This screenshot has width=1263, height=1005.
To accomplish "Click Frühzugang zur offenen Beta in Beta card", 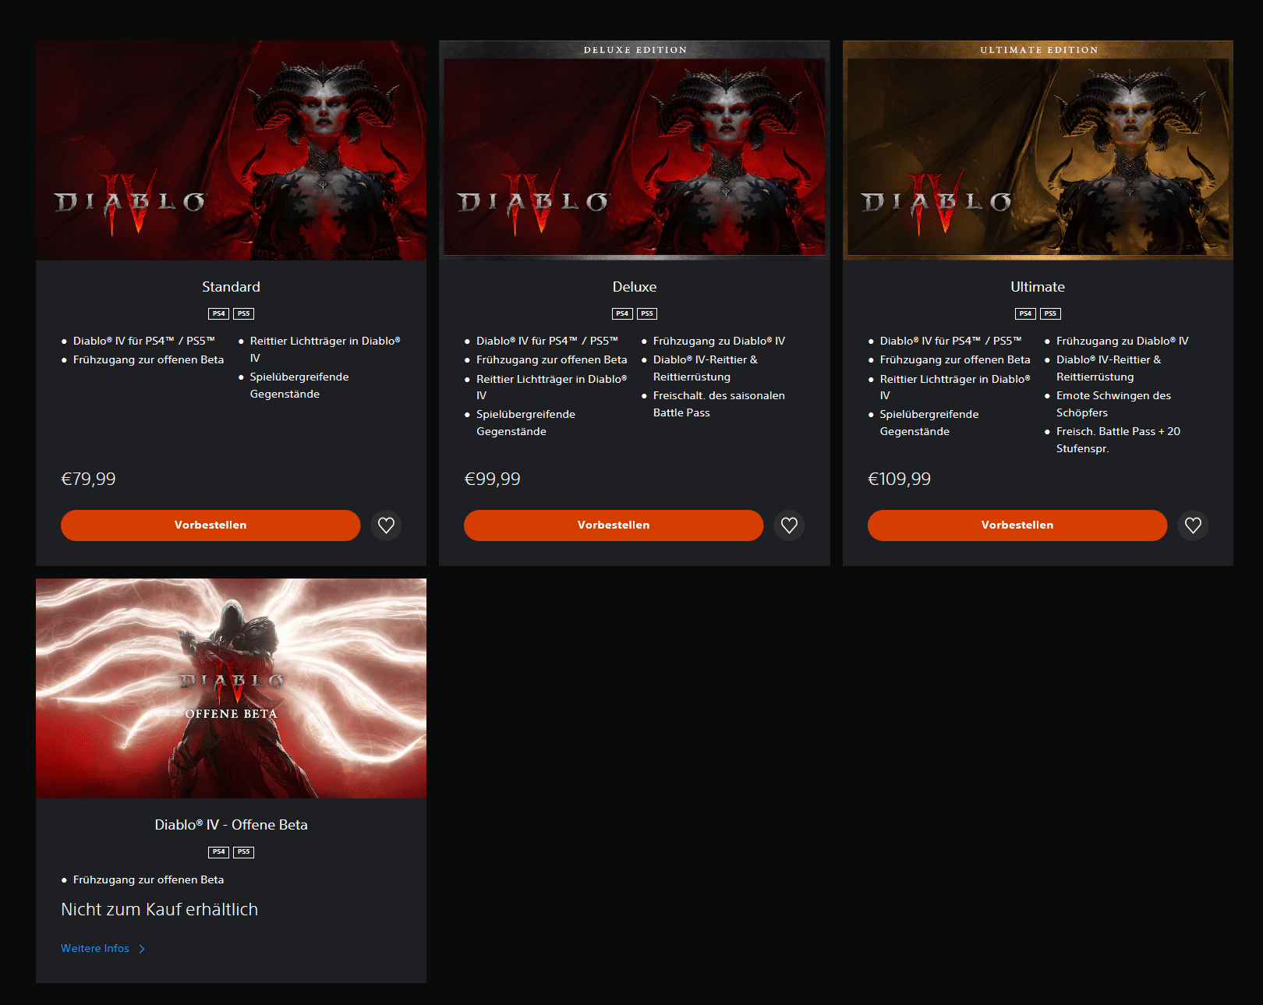I will (x=148, y=879).
